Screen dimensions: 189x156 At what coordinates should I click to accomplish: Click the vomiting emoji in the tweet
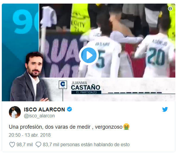126,127
